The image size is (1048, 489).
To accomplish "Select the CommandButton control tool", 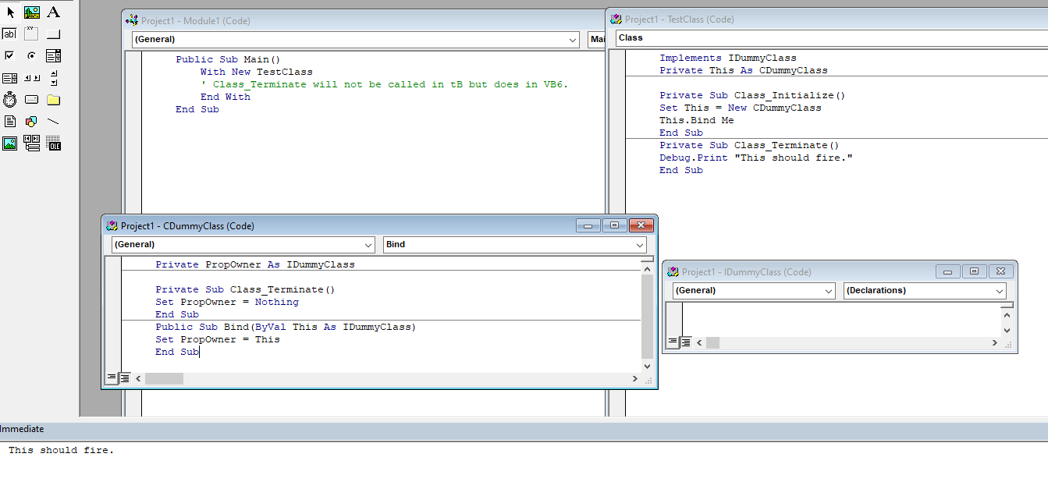I will point(53,34).
